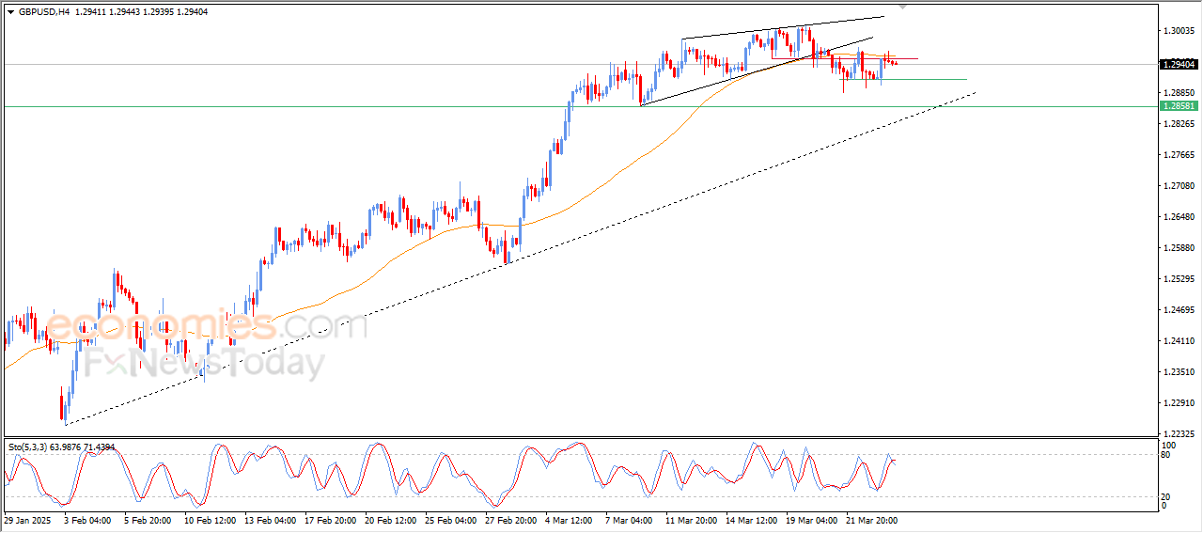Click the green price label 1.28581
This screenshot has height=533, width=1203.
click(1179, 106)
